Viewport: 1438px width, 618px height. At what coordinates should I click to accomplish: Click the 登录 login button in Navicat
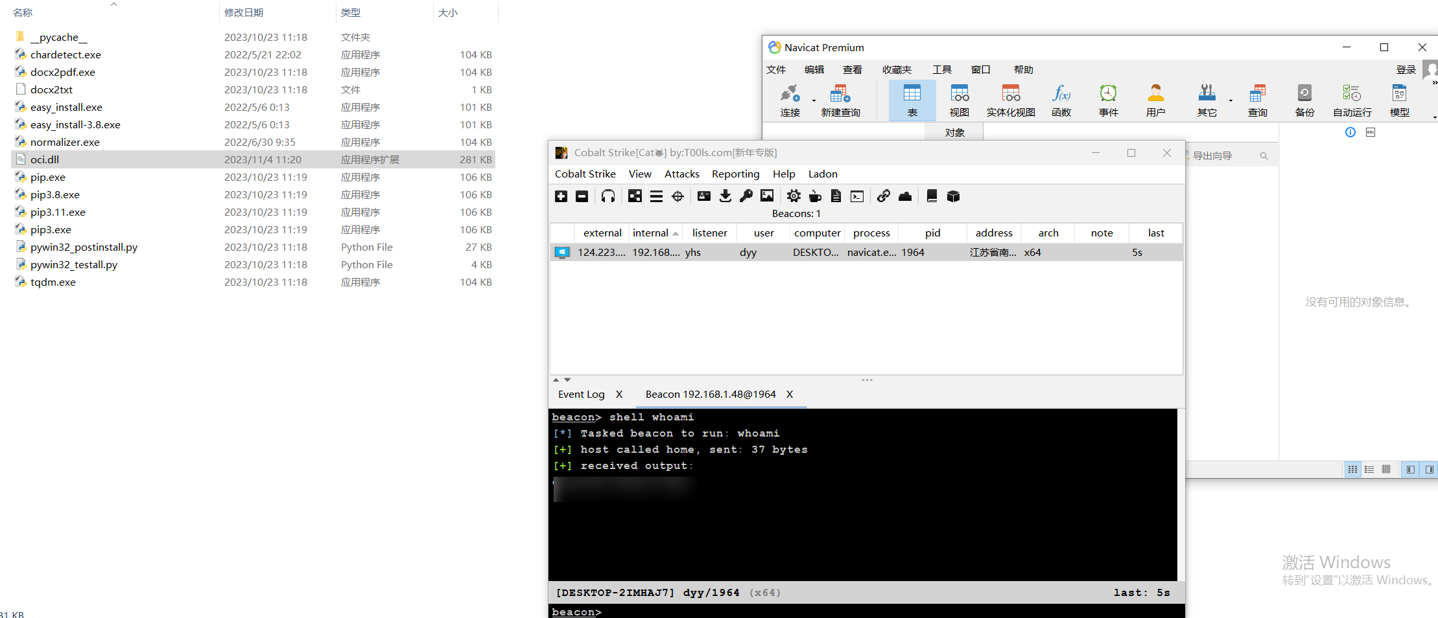[1406, 69]
